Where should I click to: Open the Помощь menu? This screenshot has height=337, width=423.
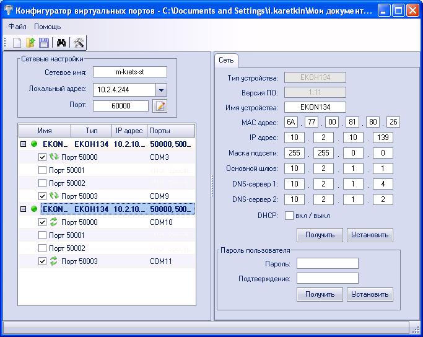[x=48, y=27]
